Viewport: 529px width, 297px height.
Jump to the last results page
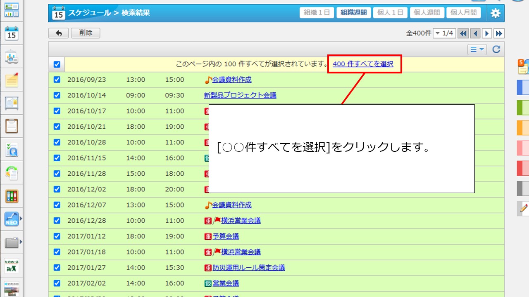[x=499, y=33]
